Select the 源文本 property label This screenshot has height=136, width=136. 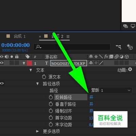pos(54,77)
